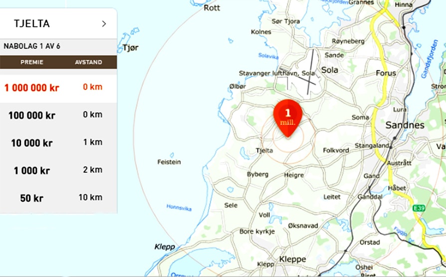This screenshot has height=277, width=446.
Task: Select the 100 000 kr prize row
Action: coord(58,116)
